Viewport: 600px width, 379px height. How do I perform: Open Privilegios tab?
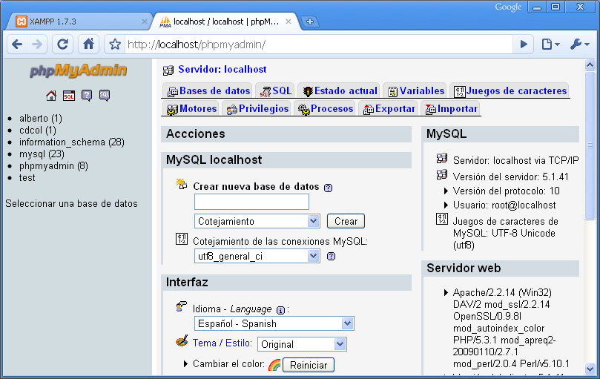point(257,109)
